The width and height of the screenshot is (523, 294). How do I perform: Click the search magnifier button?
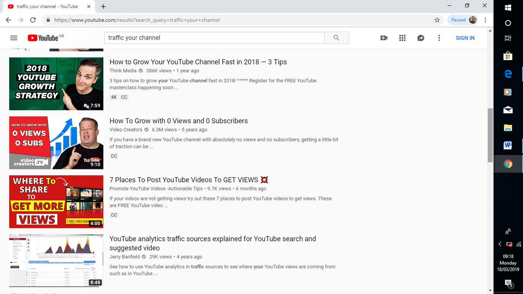pyautogui.click(x=336, y=38)
